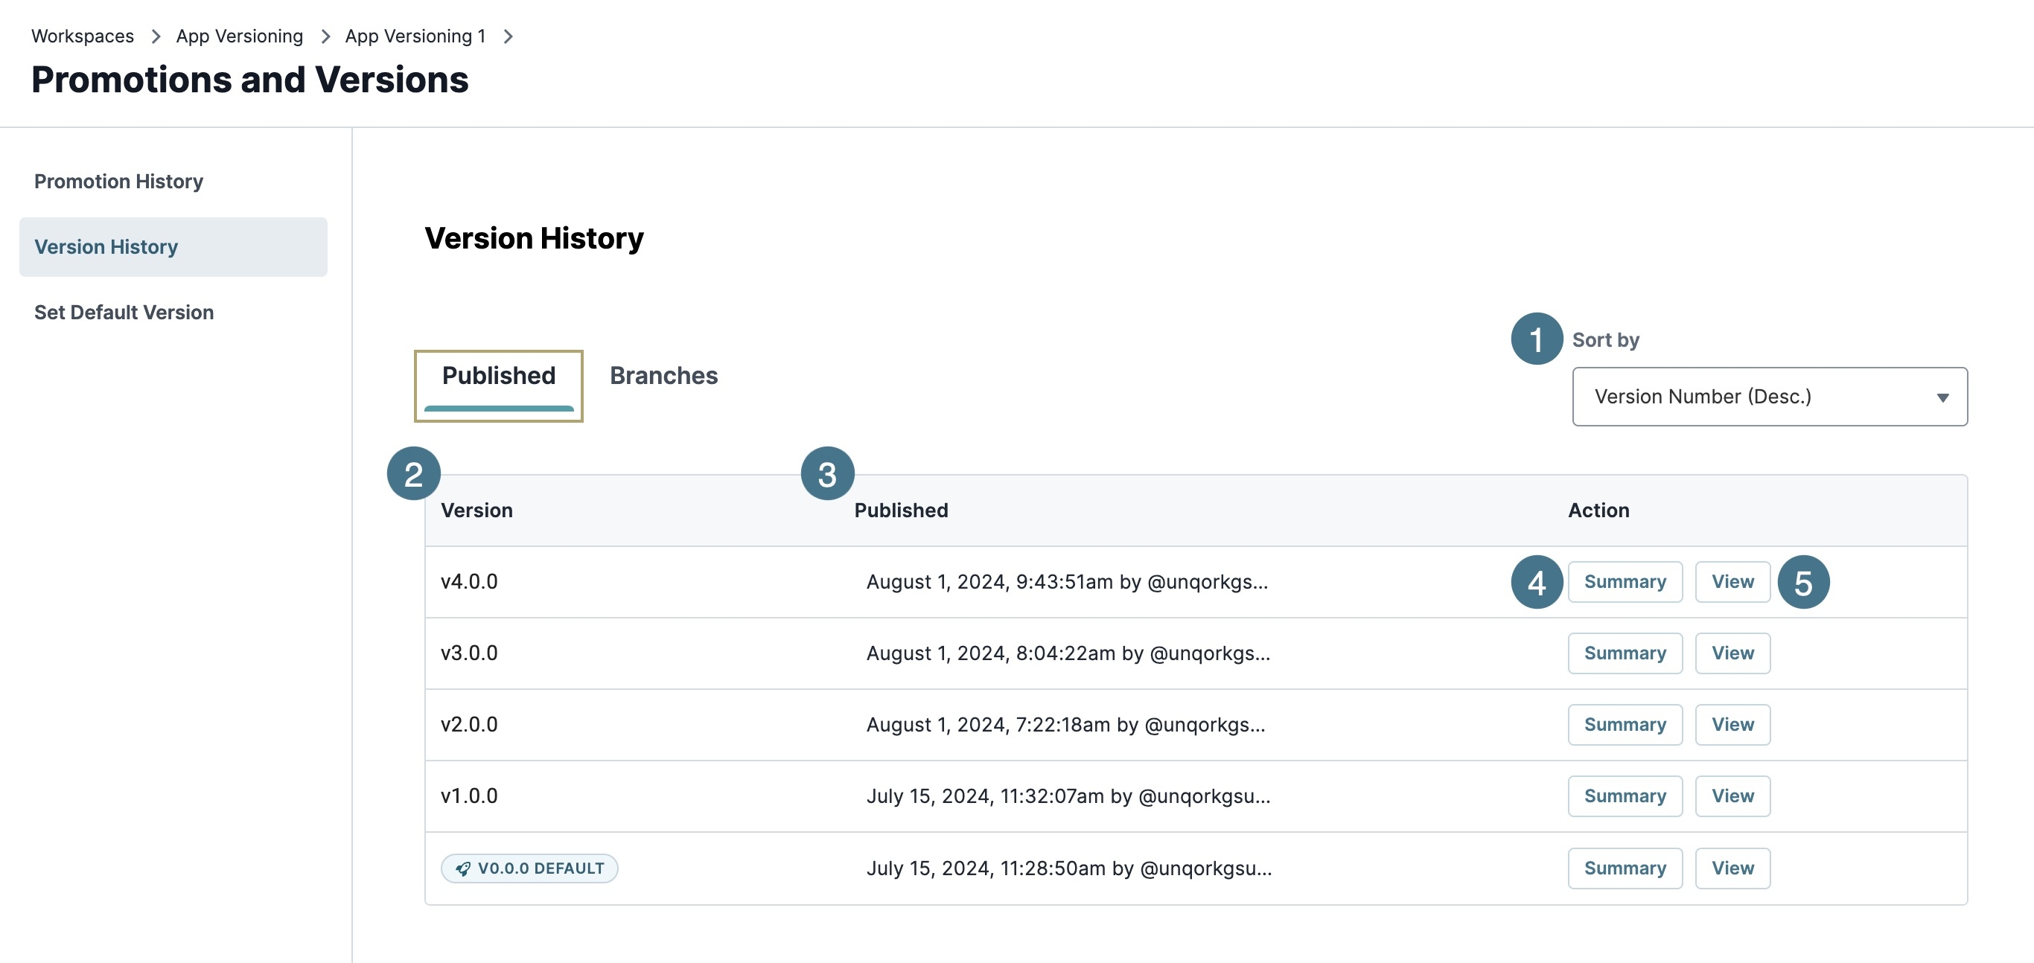Image resolution: width=2034 pixels, height=963 pixels.
Task: Click the Sort by dropdown arrow
Action: click(x=1942, y=397)
